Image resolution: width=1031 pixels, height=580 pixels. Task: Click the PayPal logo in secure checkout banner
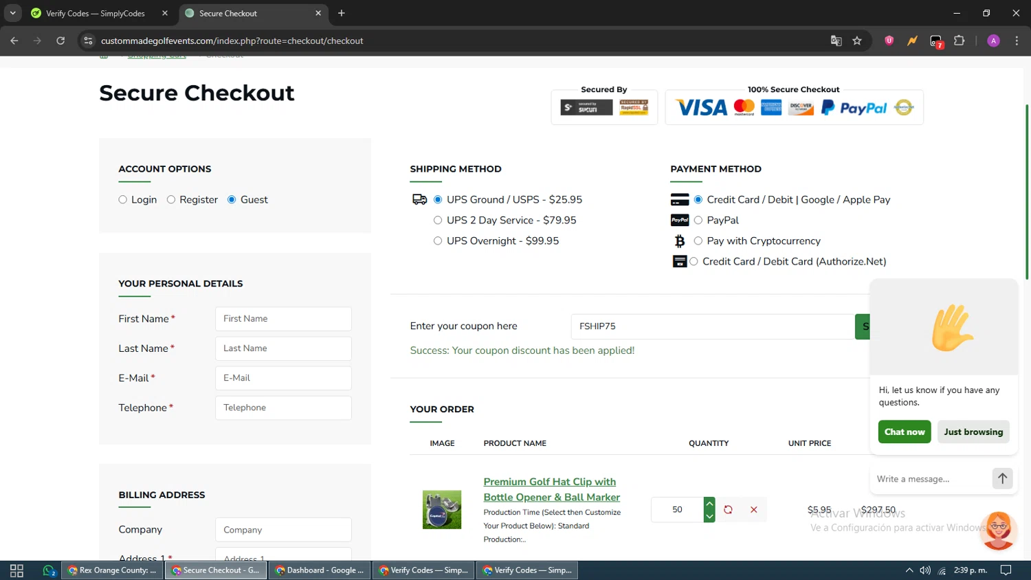tap(854, 108)
